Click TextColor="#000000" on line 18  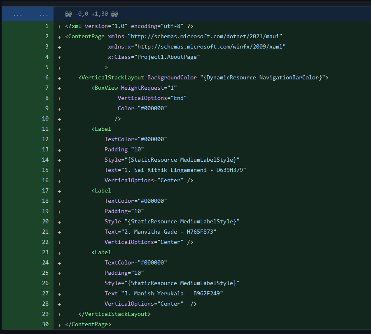tap(135, 201)
